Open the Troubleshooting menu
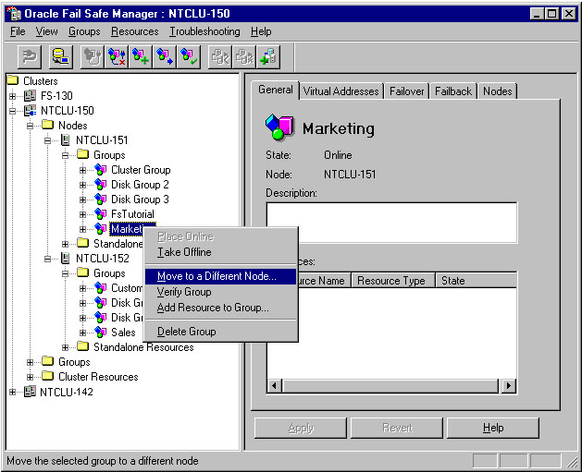Screen dimensions: 582x472 (x=204, y=31)
